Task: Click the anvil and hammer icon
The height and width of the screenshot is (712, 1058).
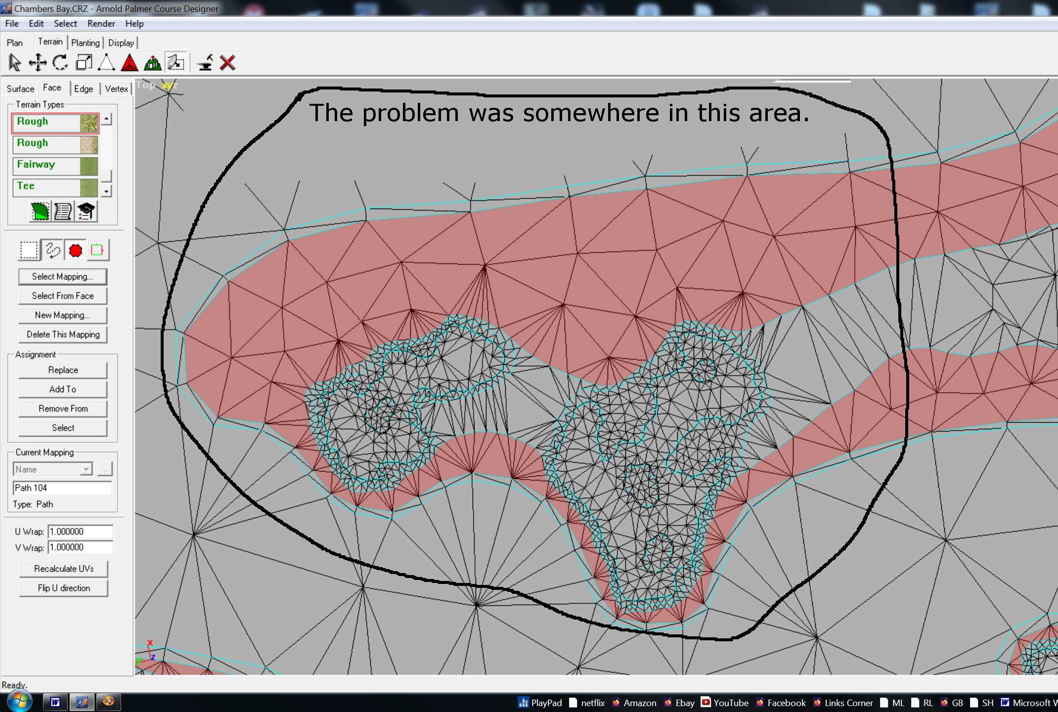Action: point(205,63)
